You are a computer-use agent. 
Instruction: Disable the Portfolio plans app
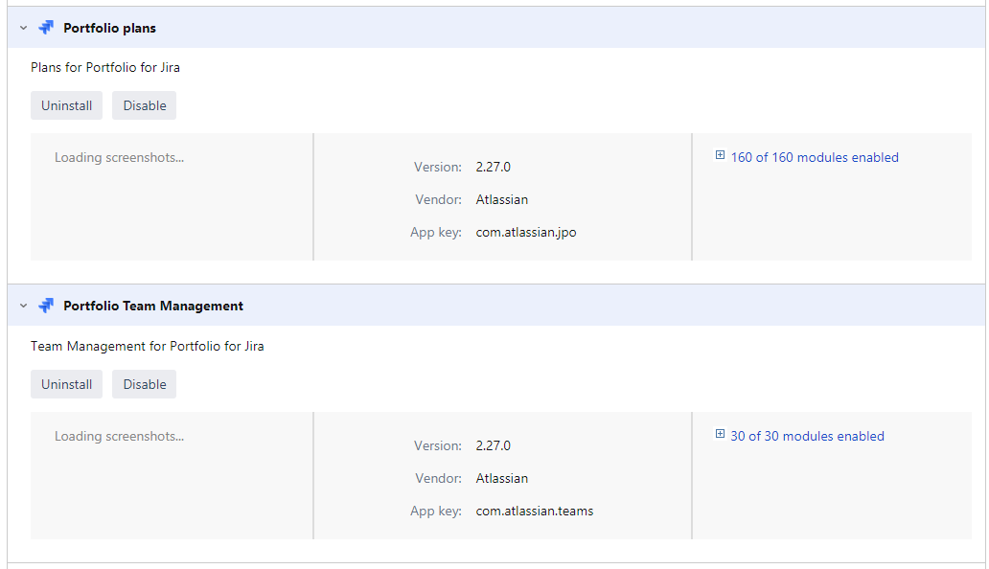click(x=145, y=105)
